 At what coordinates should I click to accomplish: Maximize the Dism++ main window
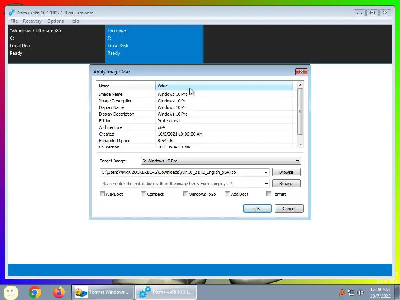click(372, 13)
